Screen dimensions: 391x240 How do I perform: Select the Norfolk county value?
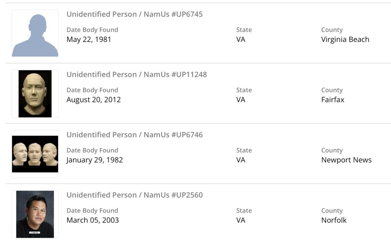(334, 220)
